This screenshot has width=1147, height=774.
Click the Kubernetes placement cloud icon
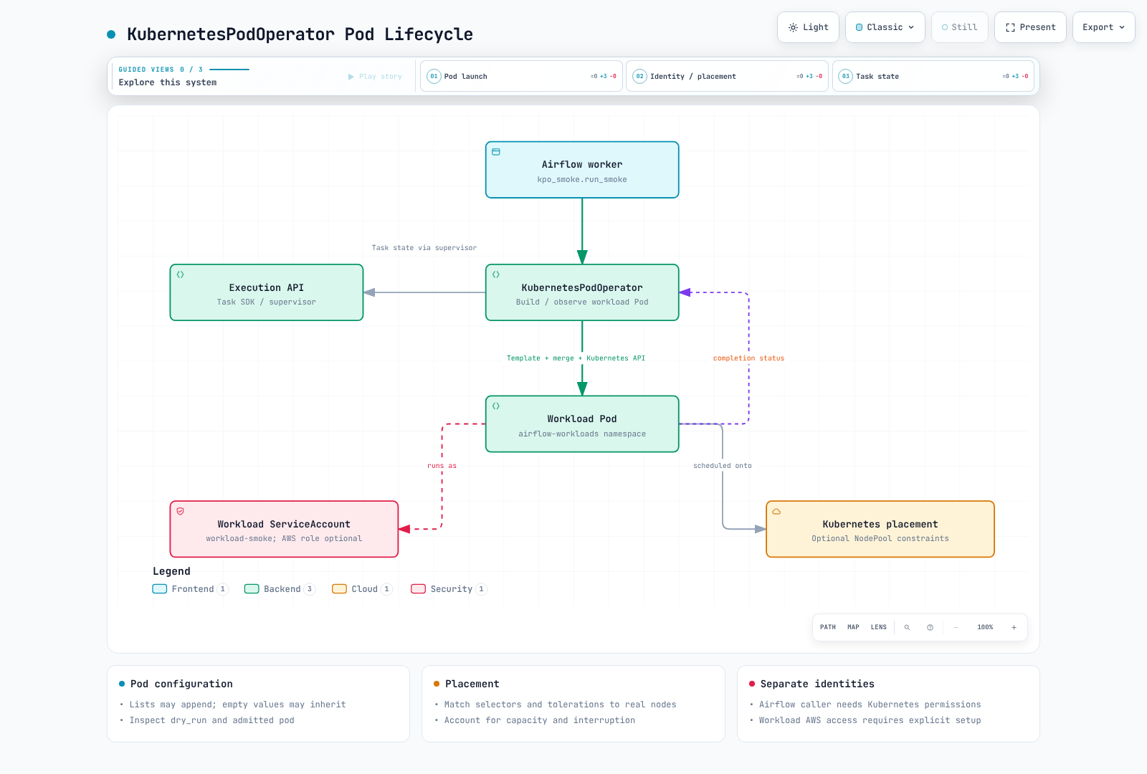point(776,511)
